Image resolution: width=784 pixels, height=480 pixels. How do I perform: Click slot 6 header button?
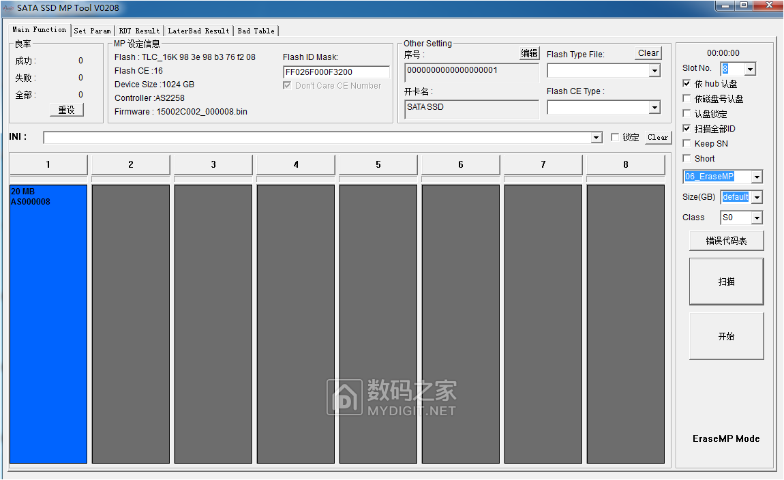tap(461, 164)
